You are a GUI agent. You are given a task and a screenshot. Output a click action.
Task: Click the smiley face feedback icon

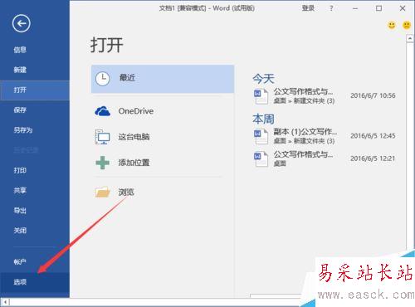[392, 25]
